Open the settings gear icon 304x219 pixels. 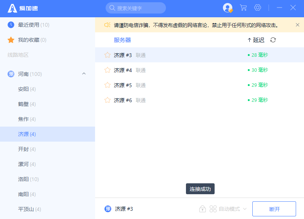pyautogui.click(x=258, y=8)
